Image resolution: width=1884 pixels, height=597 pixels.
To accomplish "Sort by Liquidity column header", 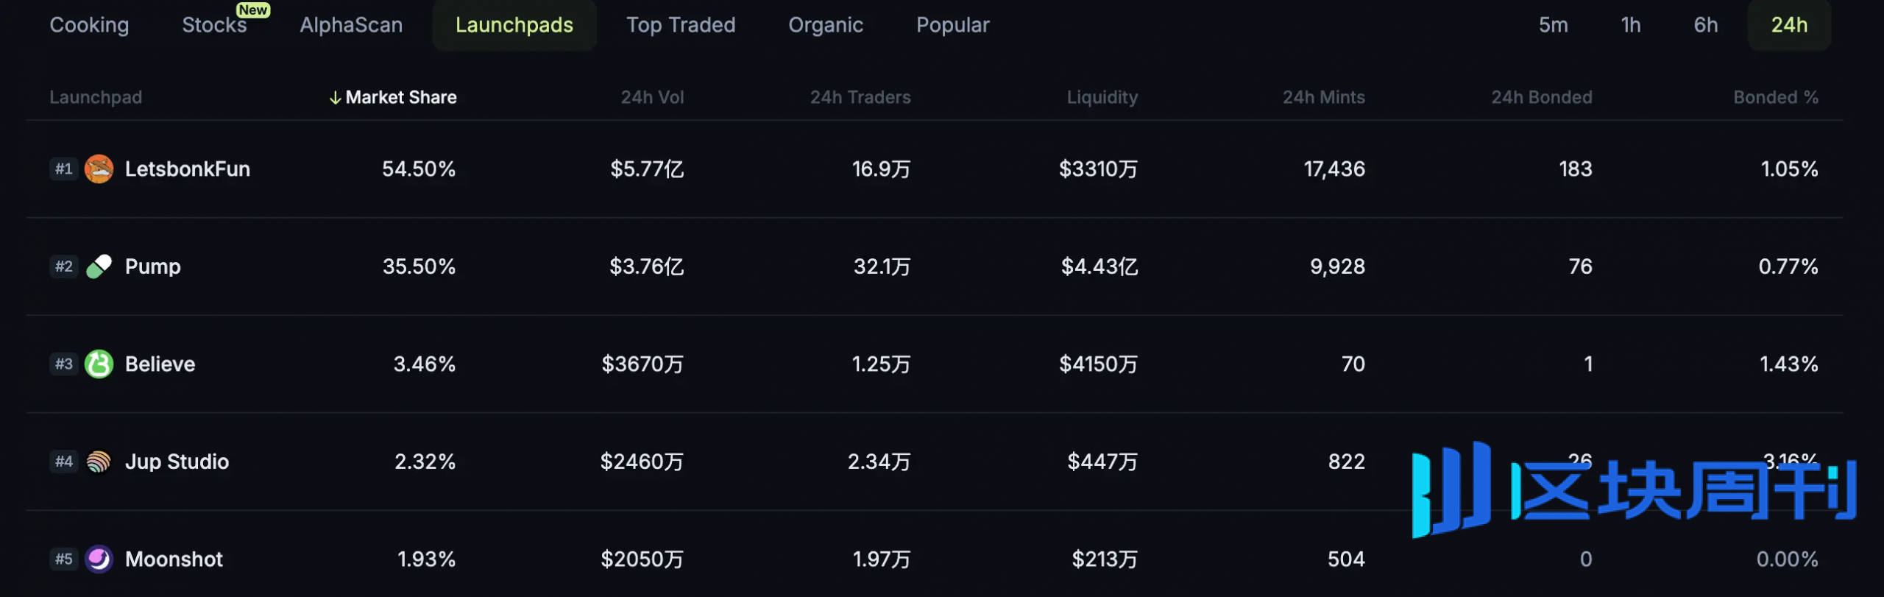I will click(1102, 97).
